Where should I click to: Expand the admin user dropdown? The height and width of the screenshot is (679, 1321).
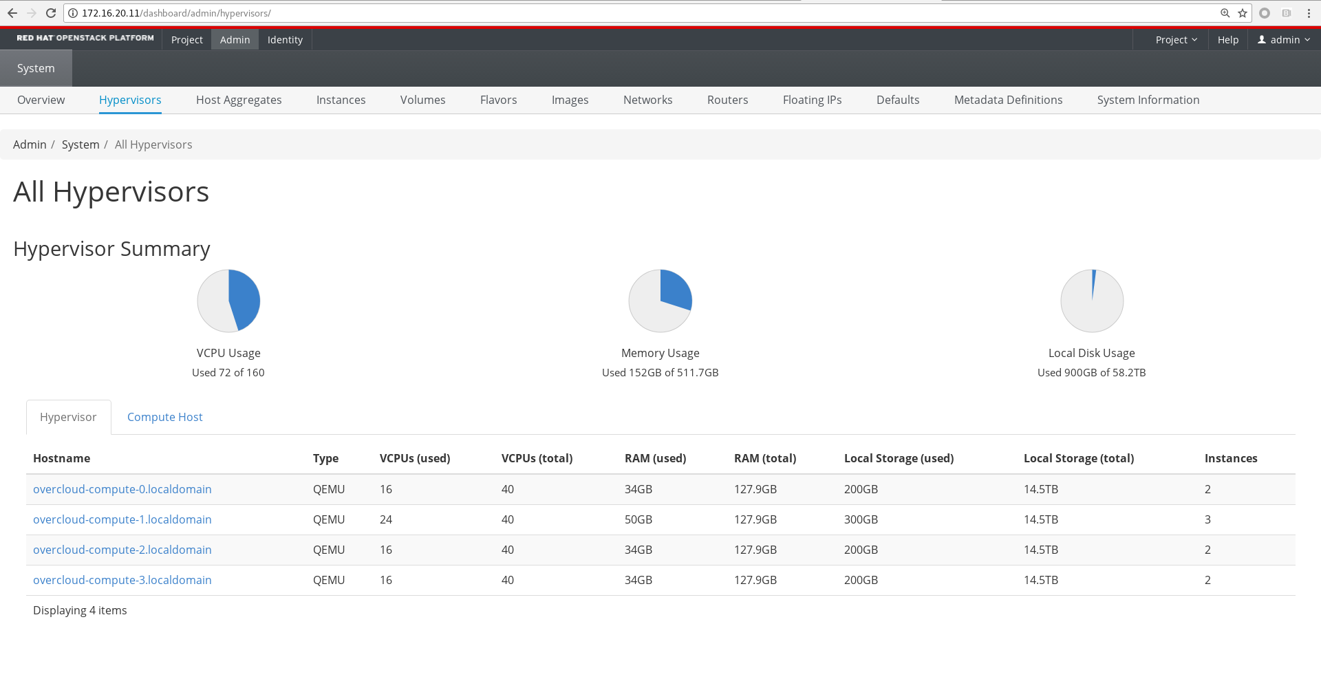click(x=1284, y=40)
